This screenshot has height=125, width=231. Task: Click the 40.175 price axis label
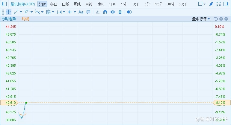click(11, 112)
